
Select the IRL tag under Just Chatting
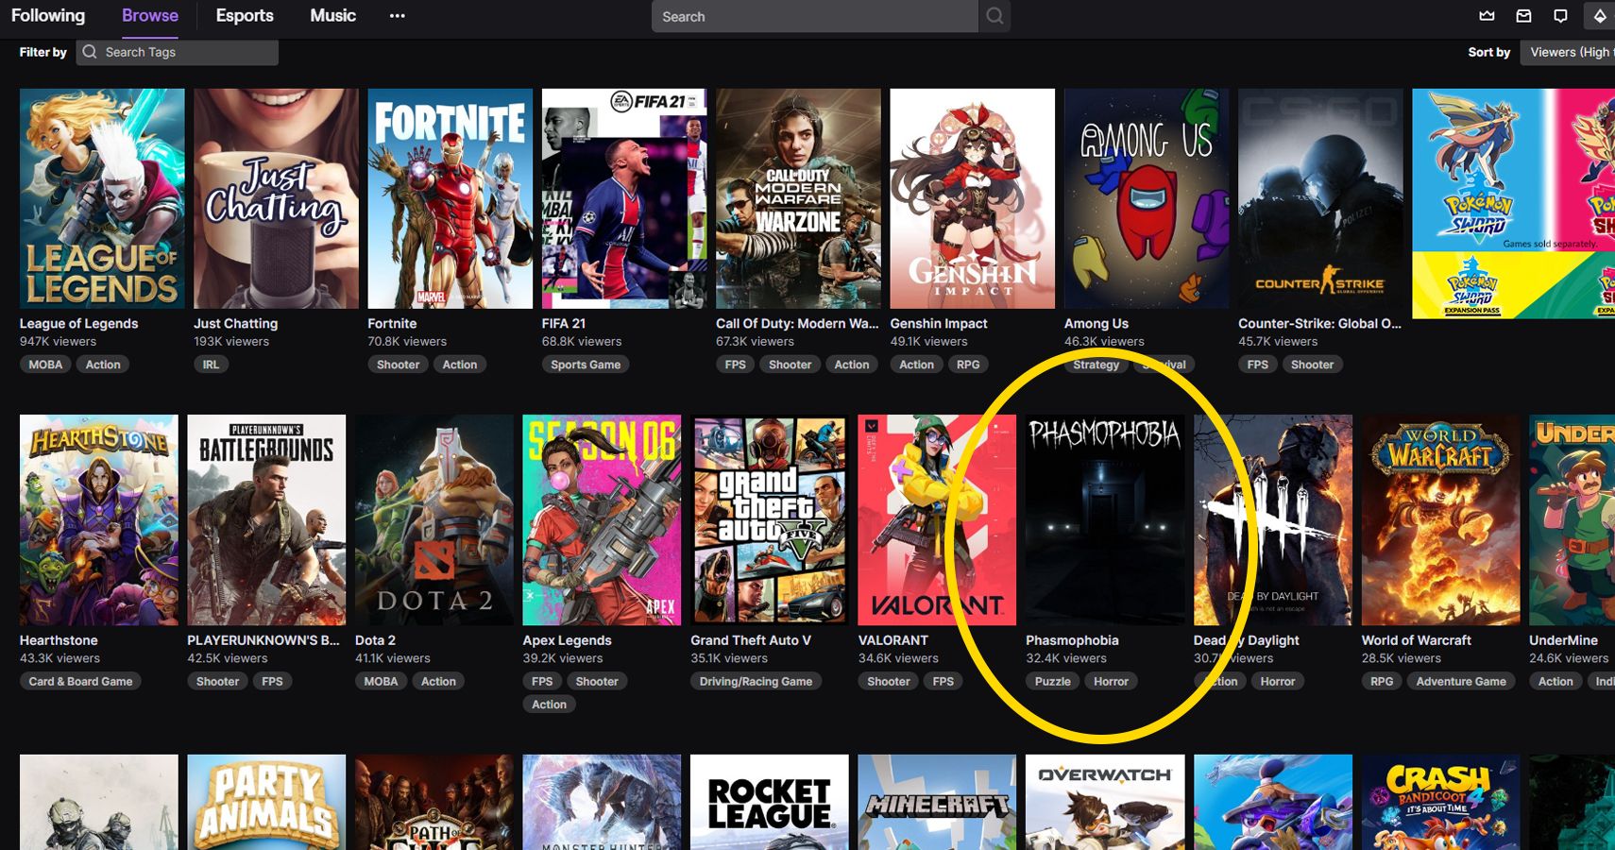[211, 365]
